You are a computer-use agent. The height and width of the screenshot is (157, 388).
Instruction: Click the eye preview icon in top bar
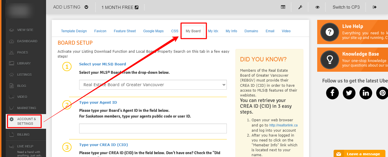tap(317, 7)
